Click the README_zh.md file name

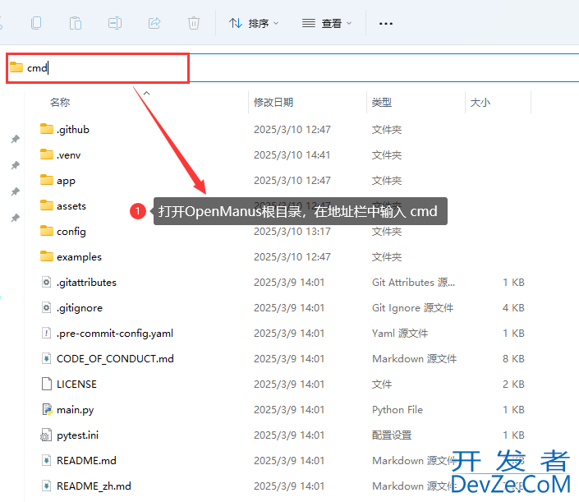pos(94,486)
